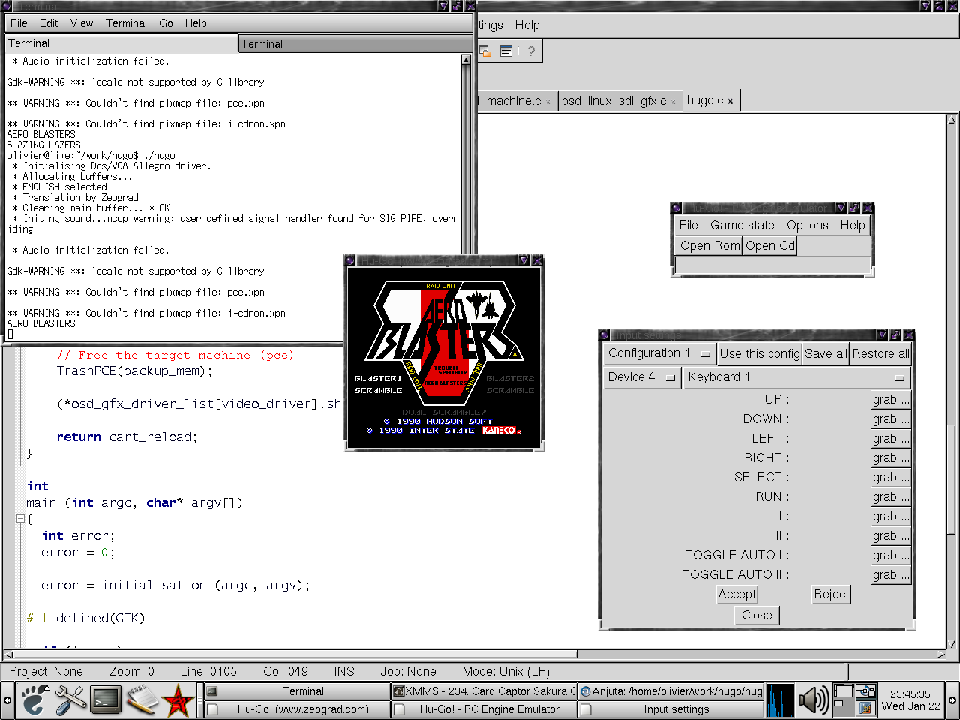Click the Open Cd button
Viewport: 960px width, 720px height.
pyautogui.click(x=769, y=245)
